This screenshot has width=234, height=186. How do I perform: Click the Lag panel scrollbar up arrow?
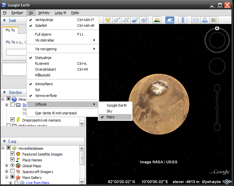click(x=82, y=148)
